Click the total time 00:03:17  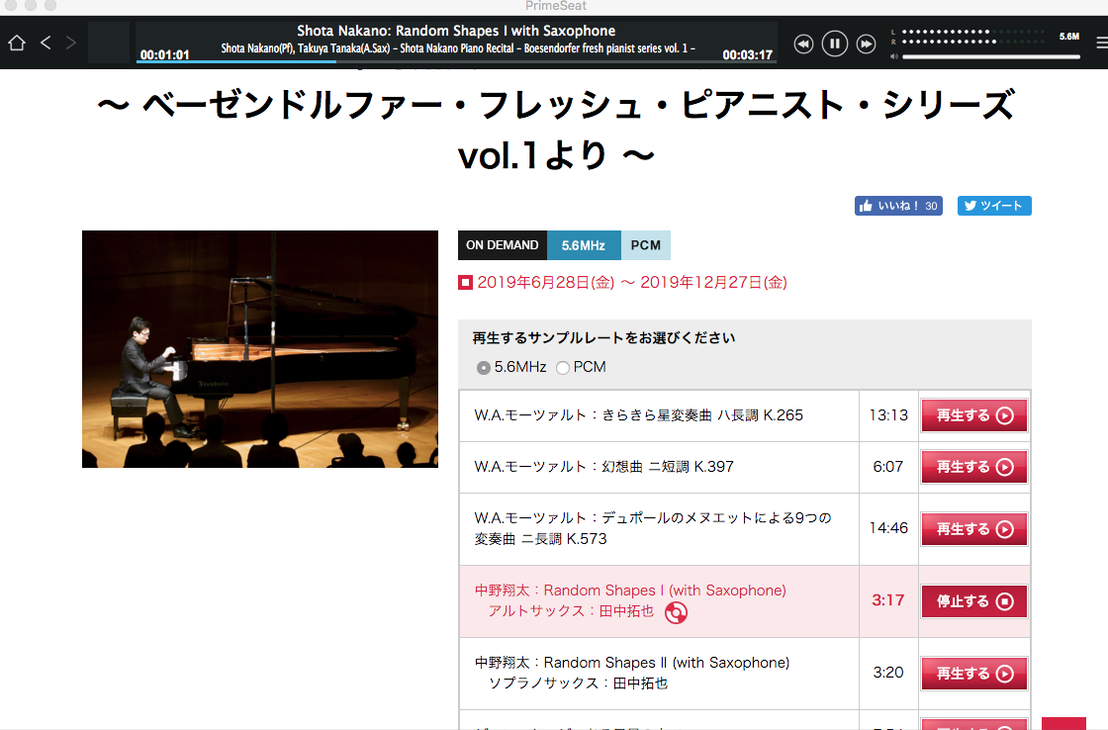coord(748,54)
